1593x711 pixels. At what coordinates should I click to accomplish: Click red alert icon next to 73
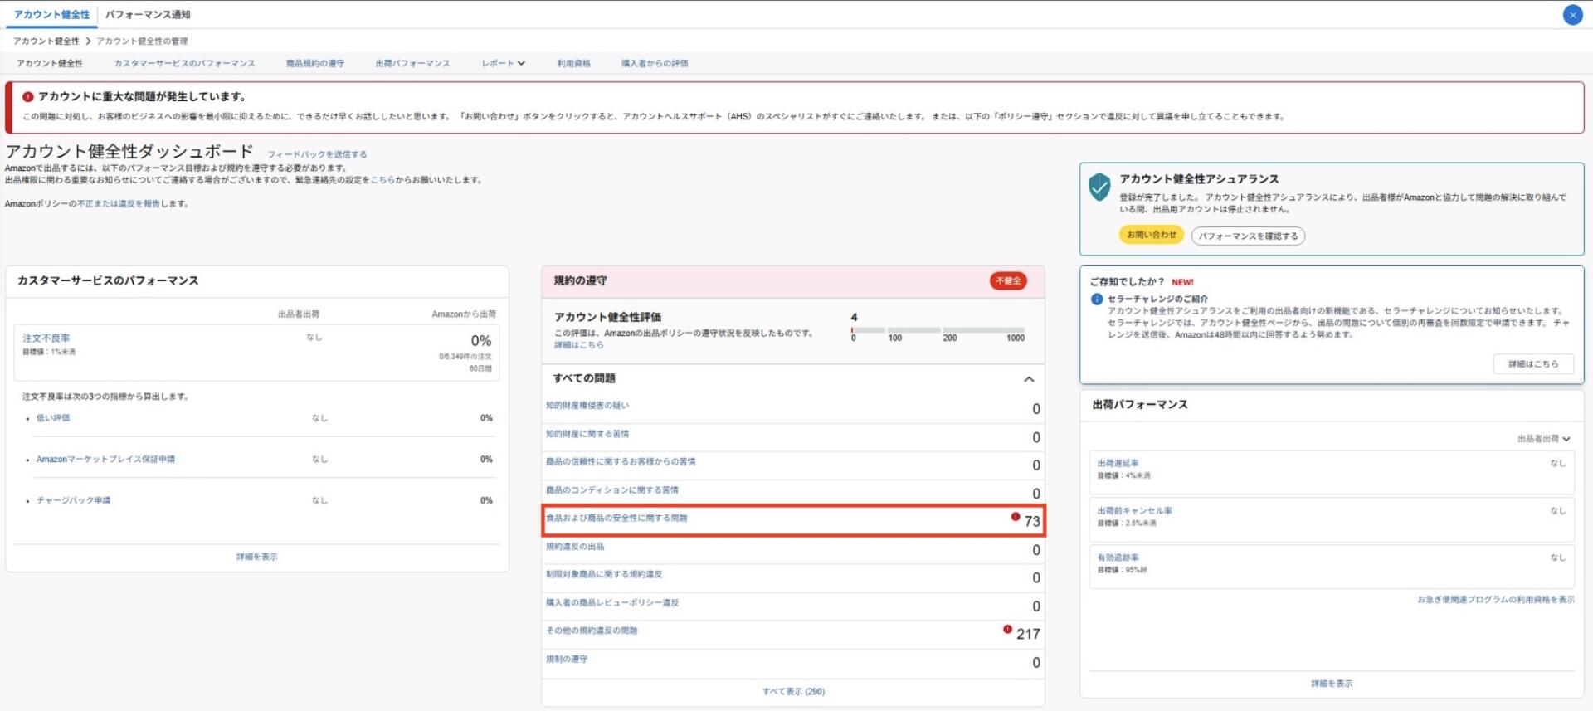(1015, 517)
